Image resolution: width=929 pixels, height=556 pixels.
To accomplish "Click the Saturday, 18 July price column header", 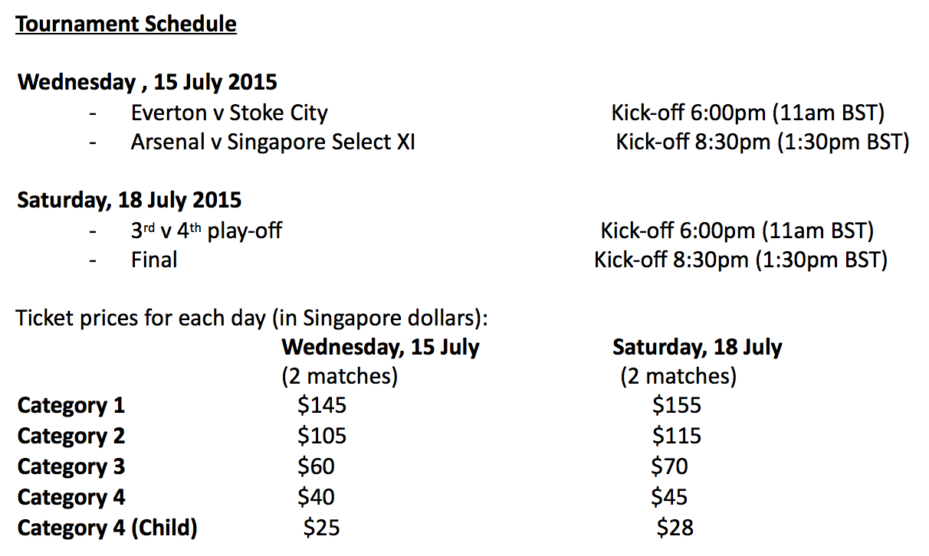I will [697, 347].
